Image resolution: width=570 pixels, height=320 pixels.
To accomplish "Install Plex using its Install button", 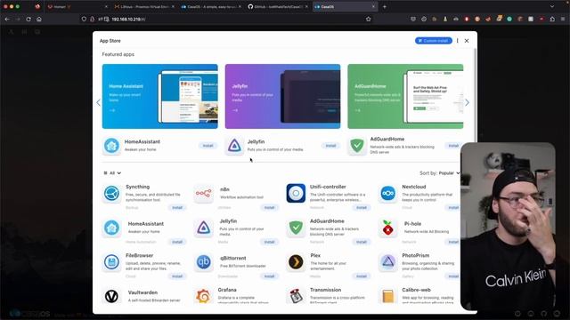I will [x=362, y=276].
